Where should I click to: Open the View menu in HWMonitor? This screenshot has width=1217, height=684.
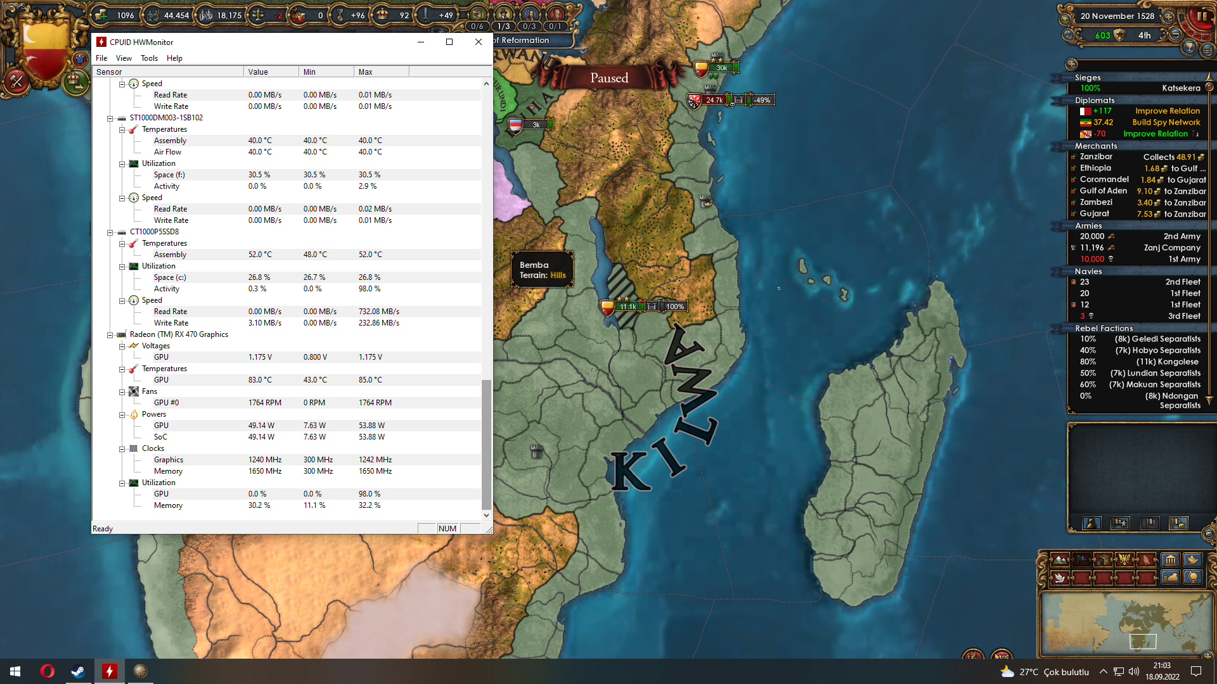point(124,58)
